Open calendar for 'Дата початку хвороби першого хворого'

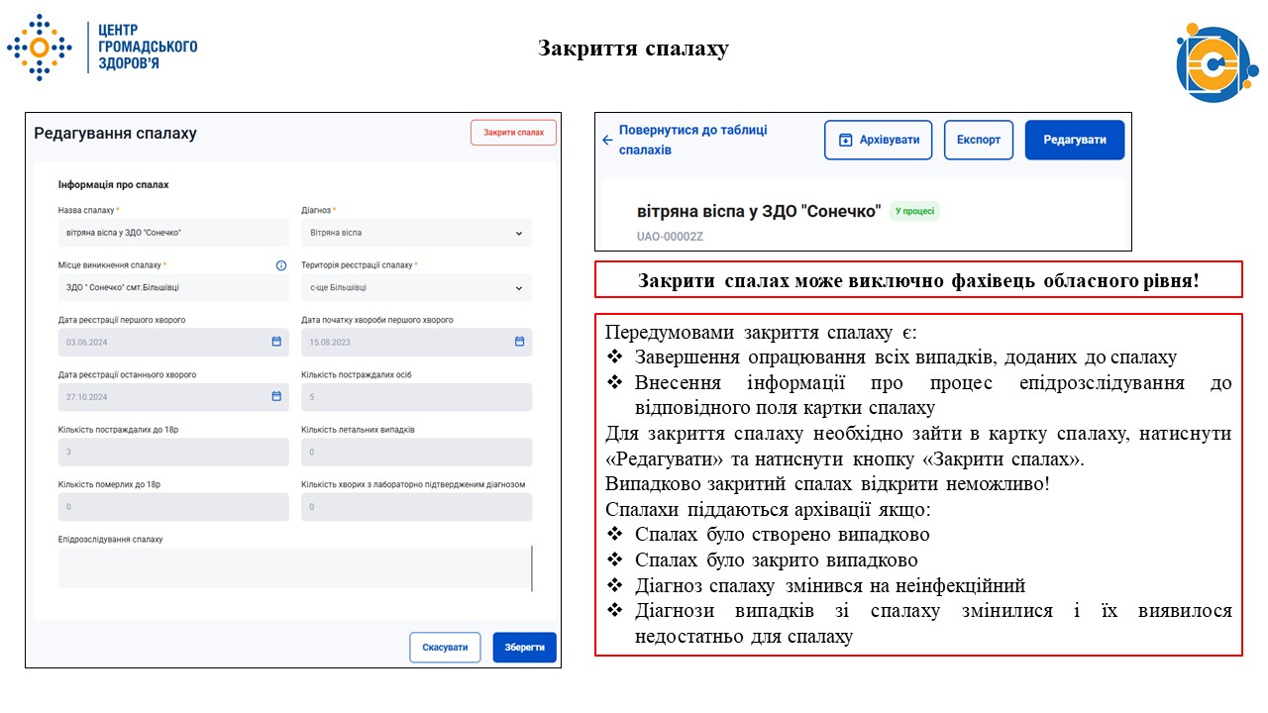519,341
